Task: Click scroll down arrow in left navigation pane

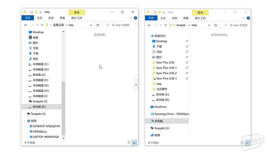Action: (63, 138)
